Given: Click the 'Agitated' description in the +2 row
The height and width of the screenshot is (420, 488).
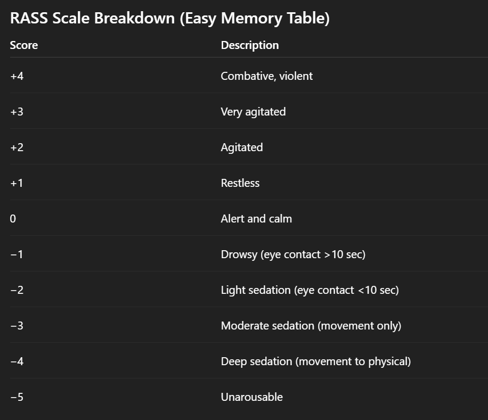Looking at the screenshot, I should pos(242,147).
